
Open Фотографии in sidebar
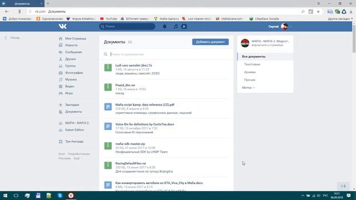74,73
